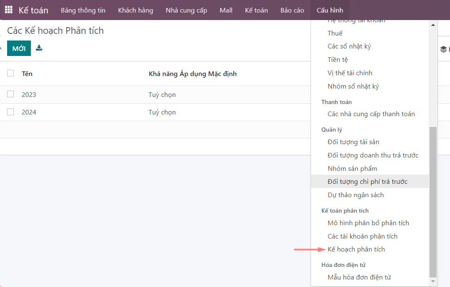Screen dimensions: 450x287
Task: Click the dropdown menu scrollbar thumb
Action: 433,202
